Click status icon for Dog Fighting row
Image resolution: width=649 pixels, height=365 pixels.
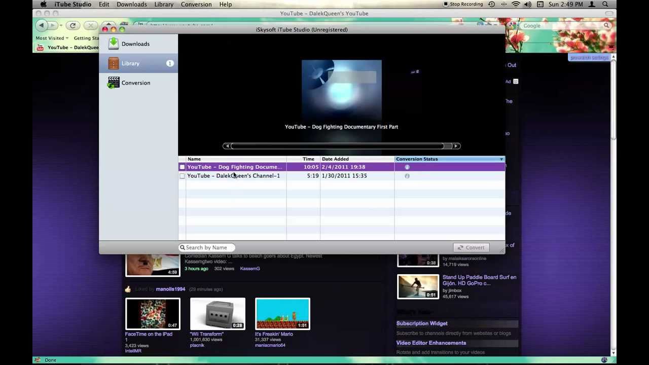[407, 167]
